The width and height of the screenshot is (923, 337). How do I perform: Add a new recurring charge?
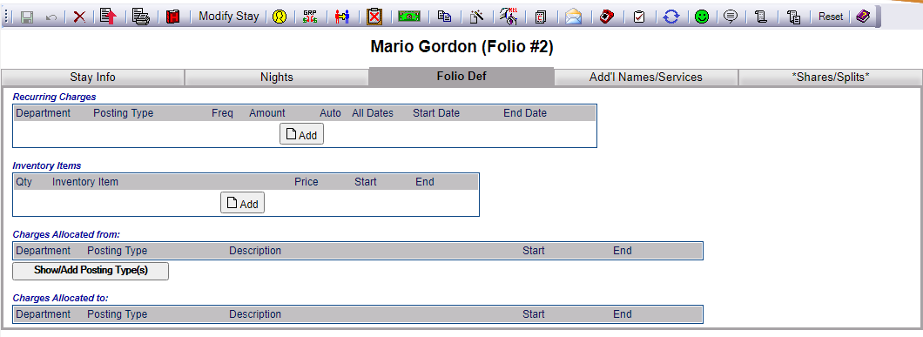pos(301,135)
